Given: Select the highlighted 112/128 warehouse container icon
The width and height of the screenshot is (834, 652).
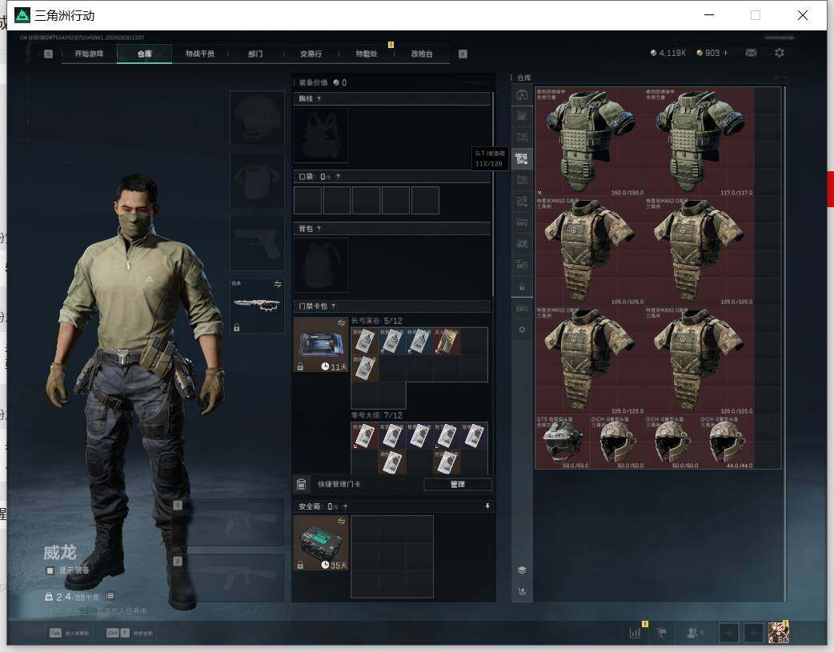Looking at the screenshot, I should (x=521, y=158).
